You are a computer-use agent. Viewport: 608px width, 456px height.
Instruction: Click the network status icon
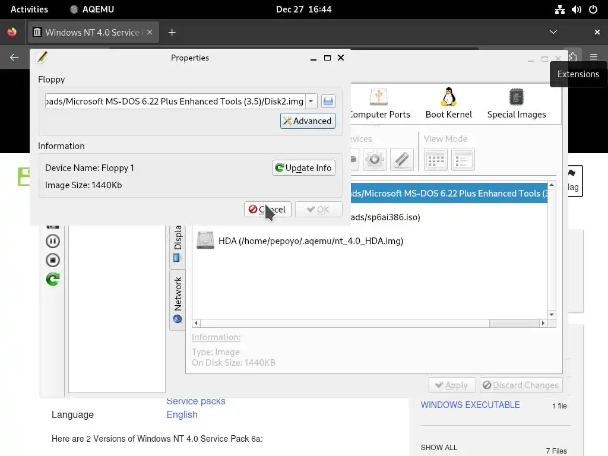(559, 9)
